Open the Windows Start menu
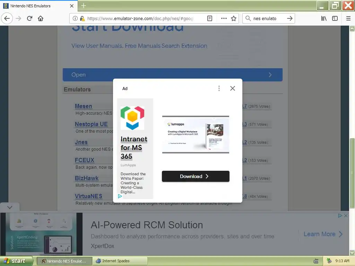This screenshot has height=266, width=355. click(17, 261)
